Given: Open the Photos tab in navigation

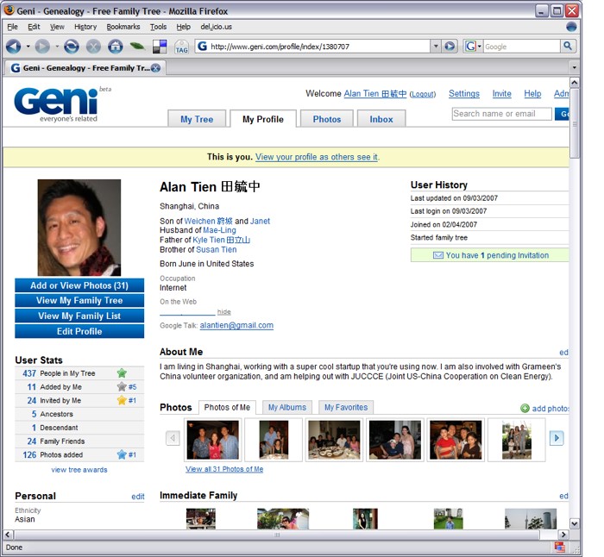Looking at the screenshot, I should pos(327,119).
